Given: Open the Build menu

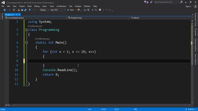Looking at the screenshot, I should pos(29,6).
